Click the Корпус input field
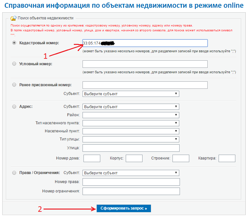246x216 pixels. point(134,158)
